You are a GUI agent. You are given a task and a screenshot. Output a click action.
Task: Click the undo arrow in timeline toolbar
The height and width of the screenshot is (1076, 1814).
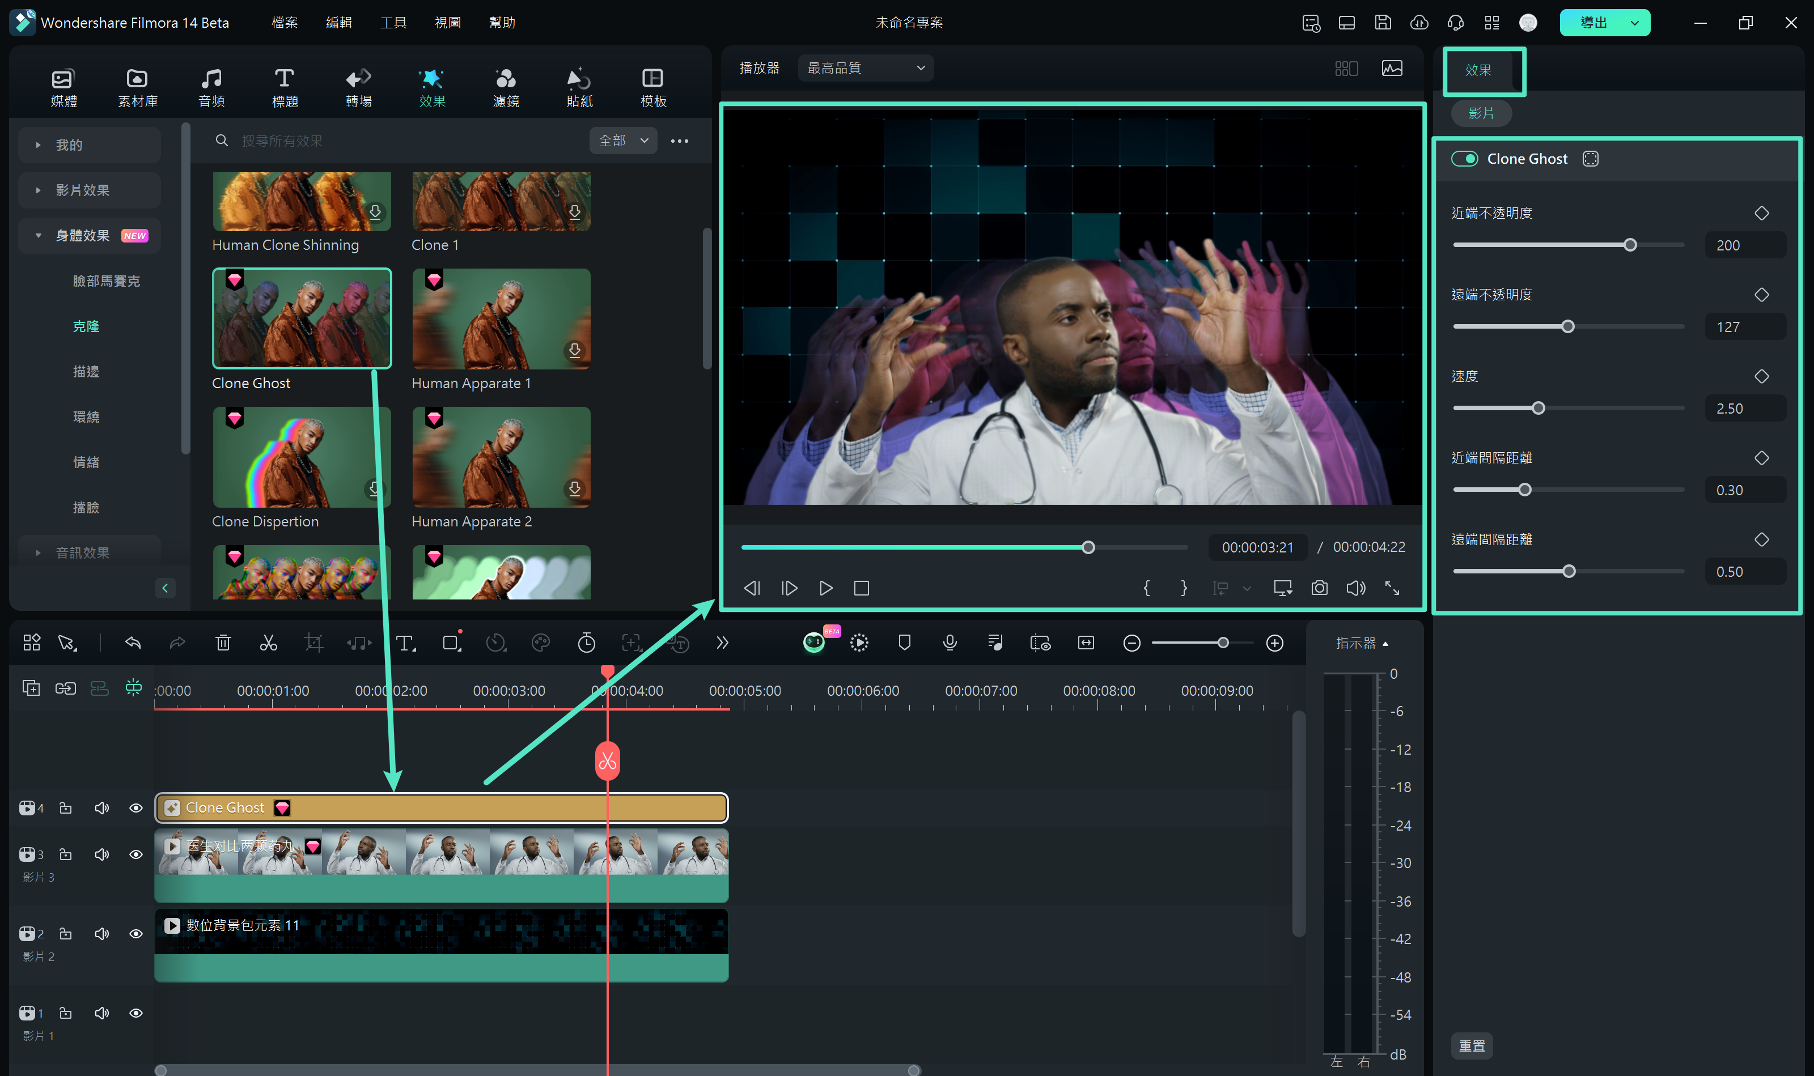click(133, 643)
